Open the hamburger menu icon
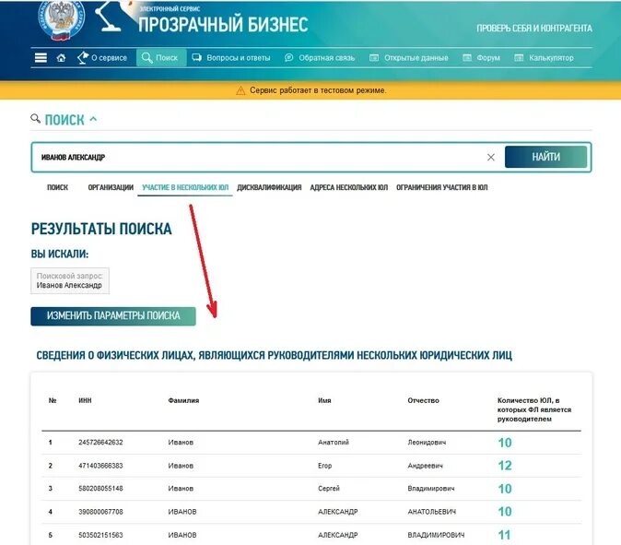This screenshot has height=545, width=621. (41, 58)
